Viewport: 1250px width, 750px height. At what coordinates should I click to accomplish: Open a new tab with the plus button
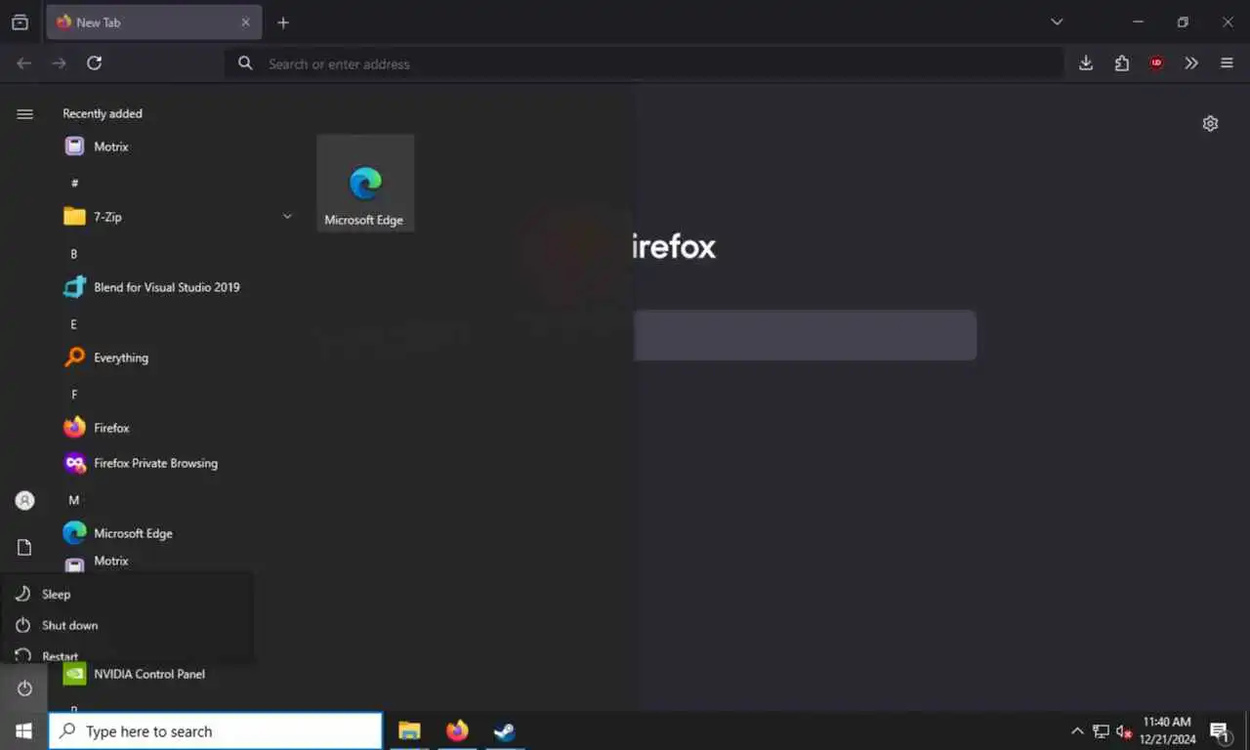pos(283,22)
